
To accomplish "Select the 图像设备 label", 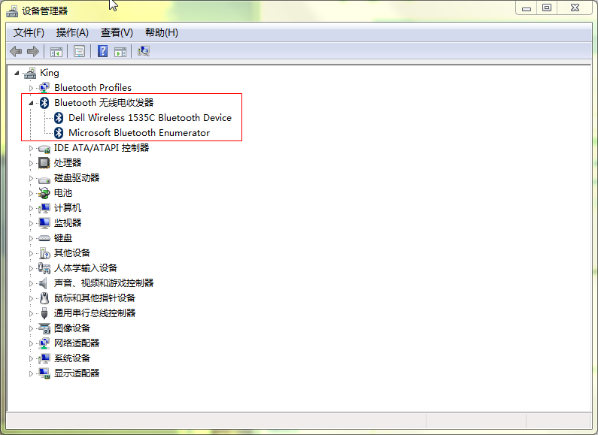I will pyautogui.click(x=72, y=328).
